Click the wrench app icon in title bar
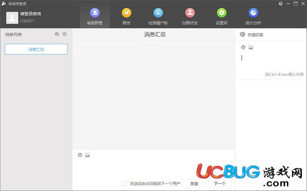This screenshot has height=191, width=307. pyautogui.click(x=4, y=4)
